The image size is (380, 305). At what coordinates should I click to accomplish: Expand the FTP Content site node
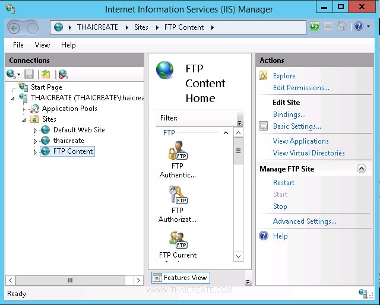point(35,152)
